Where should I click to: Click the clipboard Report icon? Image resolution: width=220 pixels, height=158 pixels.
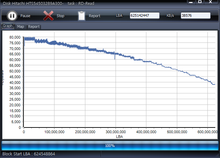pos(81,16)
